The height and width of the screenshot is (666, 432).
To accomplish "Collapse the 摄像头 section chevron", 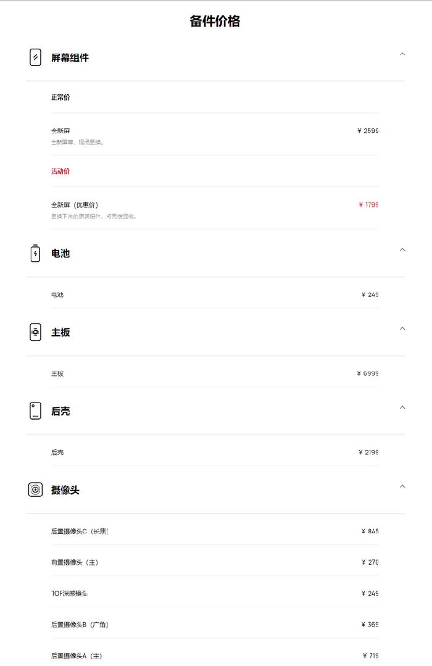I will click(x=402, y=486).
